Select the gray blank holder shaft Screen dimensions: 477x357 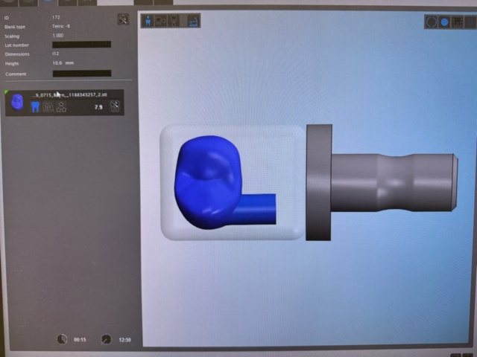pos(393,183)
